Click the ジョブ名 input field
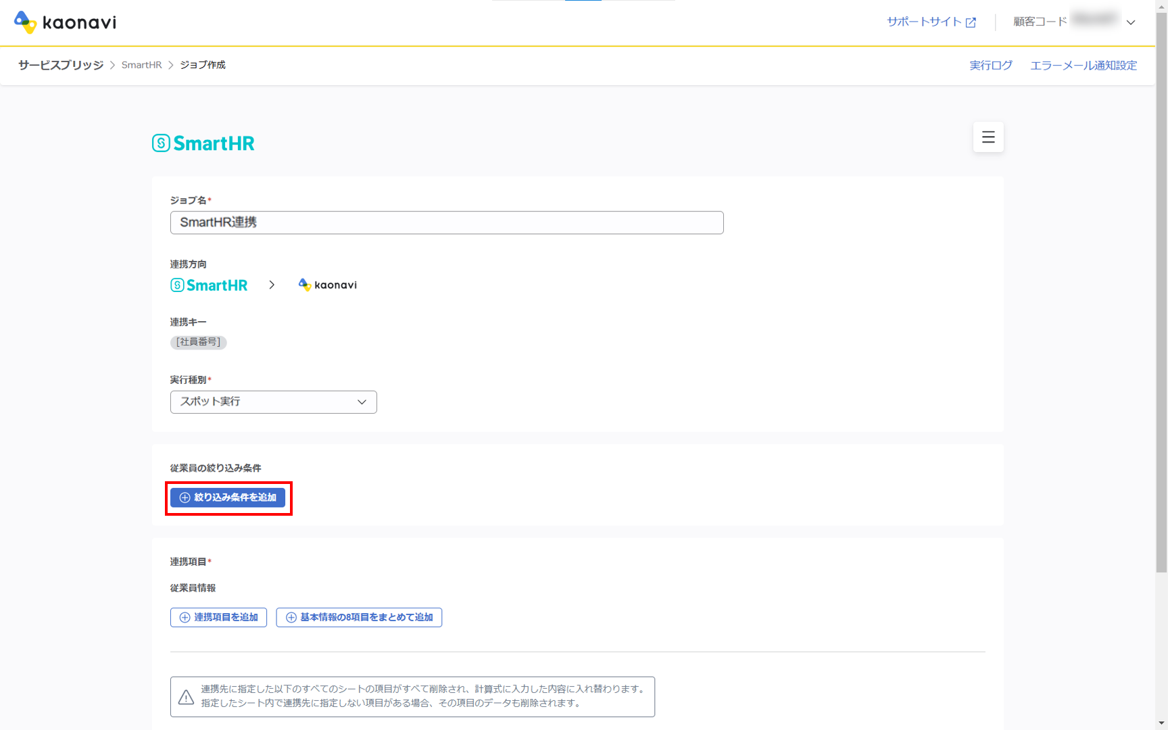Viewport: 1170px width, 730px height. 447,222
